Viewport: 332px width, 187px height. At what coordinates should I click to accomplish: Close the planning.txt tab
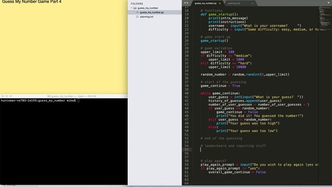tap(252, 4)
